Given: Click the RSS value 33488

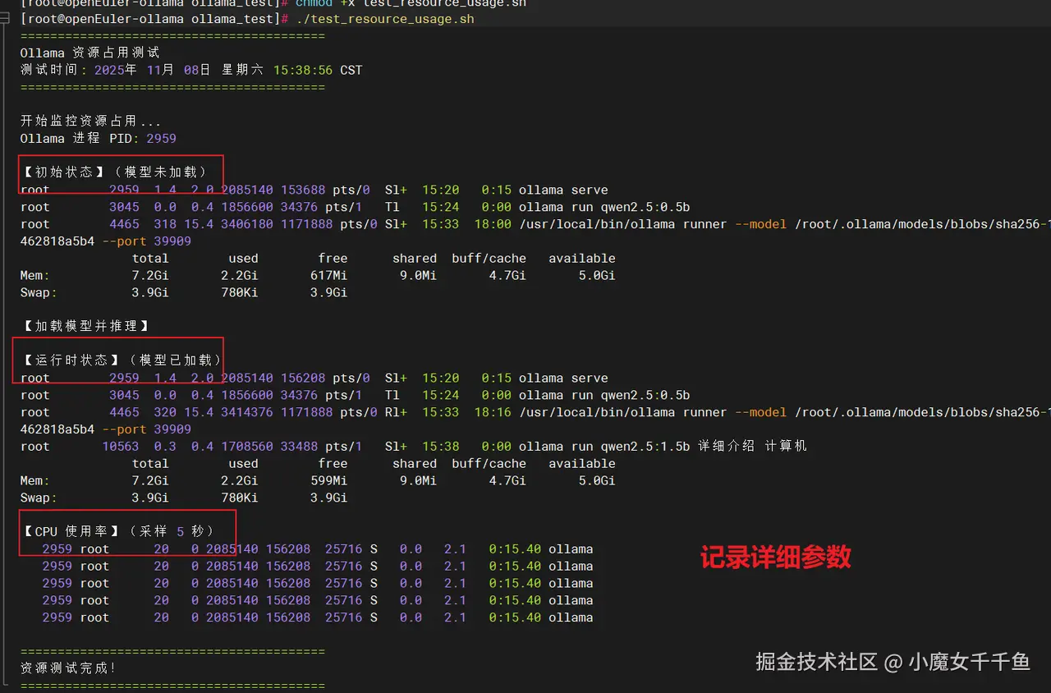Looking at the screenshot, I should point(299,447).
